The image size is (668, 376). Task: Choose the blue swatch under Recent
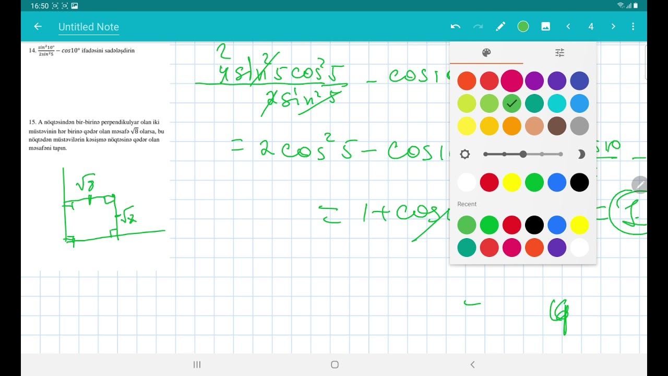point(557,225)
